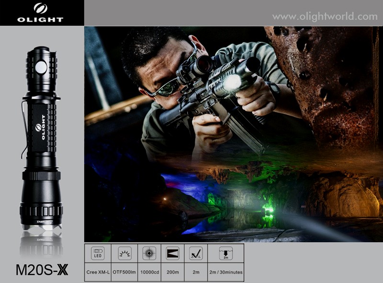Select the "10000cd" spec text
Screen dimensions: 383x283
149,272
